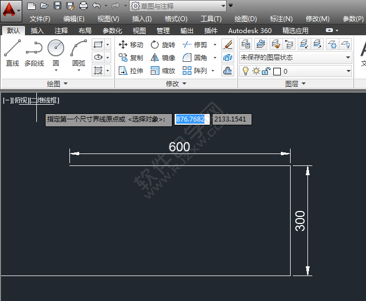Screen dimensions: 366x301
Task: Click the Move (移动) tool
Action: pos(131,44)
